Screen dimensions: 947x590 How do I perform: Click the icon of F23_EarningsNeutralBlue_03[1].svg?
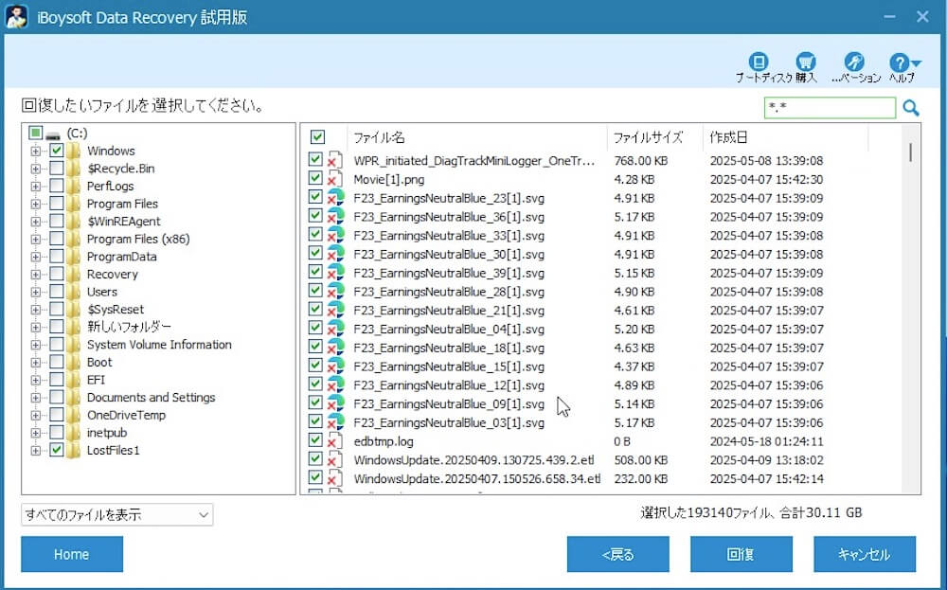tap(335, 422)
